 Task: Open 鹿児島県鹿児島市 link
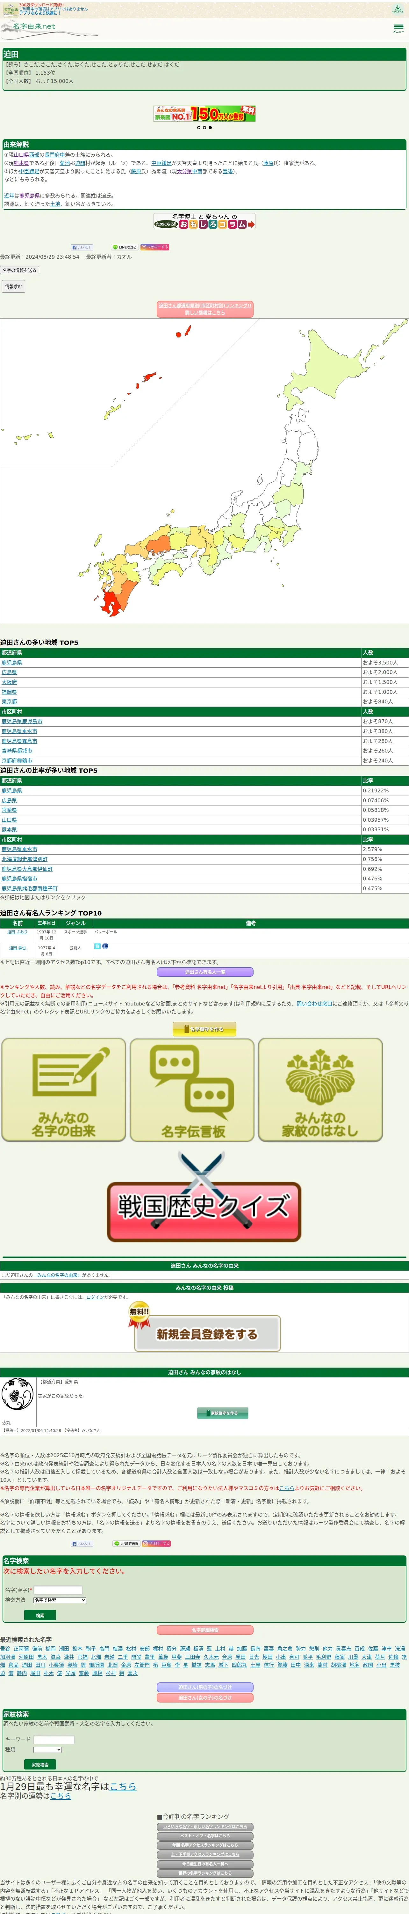[22, 722]
